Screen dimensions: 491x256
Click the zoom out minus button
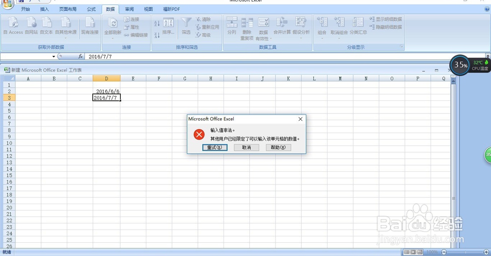pos(444,252)
